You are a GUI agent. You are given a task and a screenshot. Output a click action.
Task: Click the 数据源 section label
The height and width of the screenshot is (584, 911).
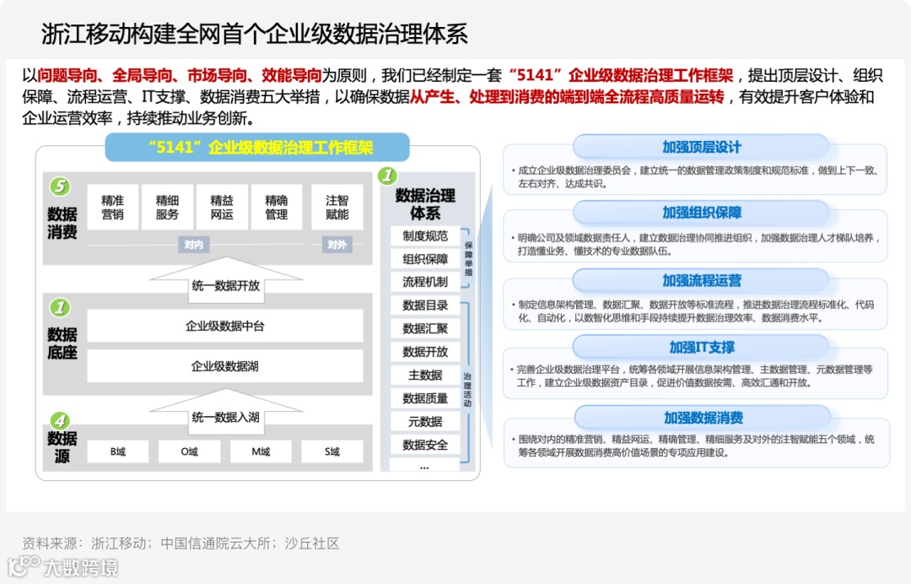[62, 447]
